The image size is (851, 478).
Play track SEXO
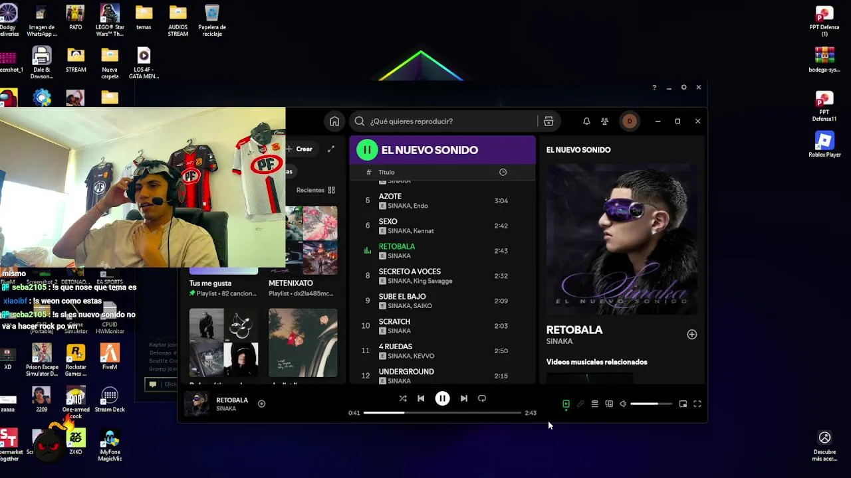[442, 226]
